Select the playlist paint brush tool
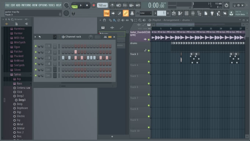The width and height of the screenshot is (250, 141). coord(114,20)
